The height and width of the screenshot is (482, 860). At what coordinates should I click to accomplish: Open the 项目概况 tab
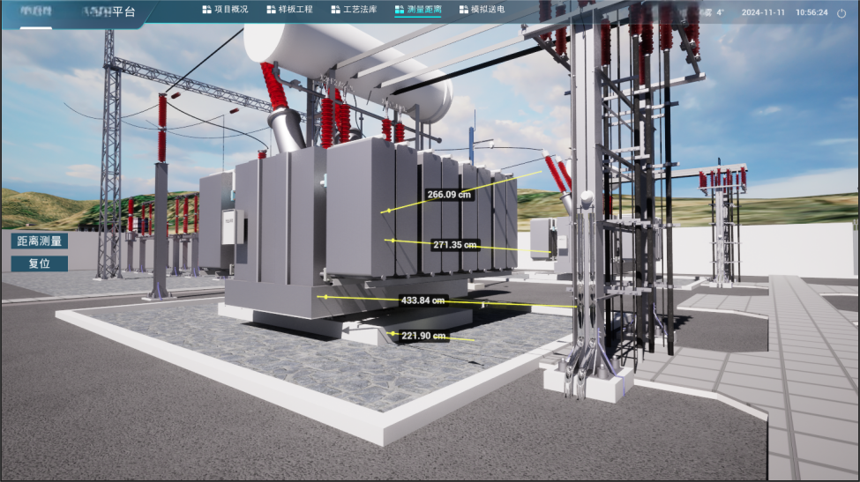[x=231, y=10]
